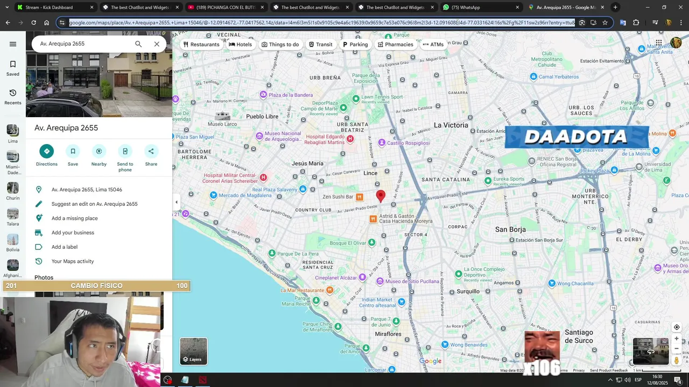Viewport: 689px width, 387px height.
Task: Open Your Maps activity
Action: pyautogui.click(x=99, y=261)
